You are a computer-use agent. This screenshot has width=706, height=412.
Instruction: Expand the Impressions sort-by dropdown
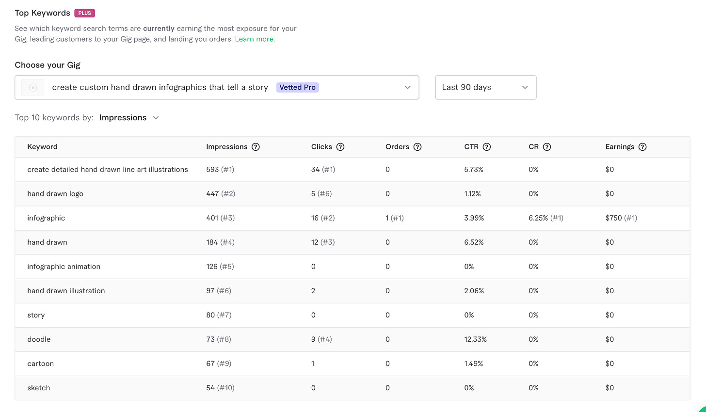click(x=129, y=118)
